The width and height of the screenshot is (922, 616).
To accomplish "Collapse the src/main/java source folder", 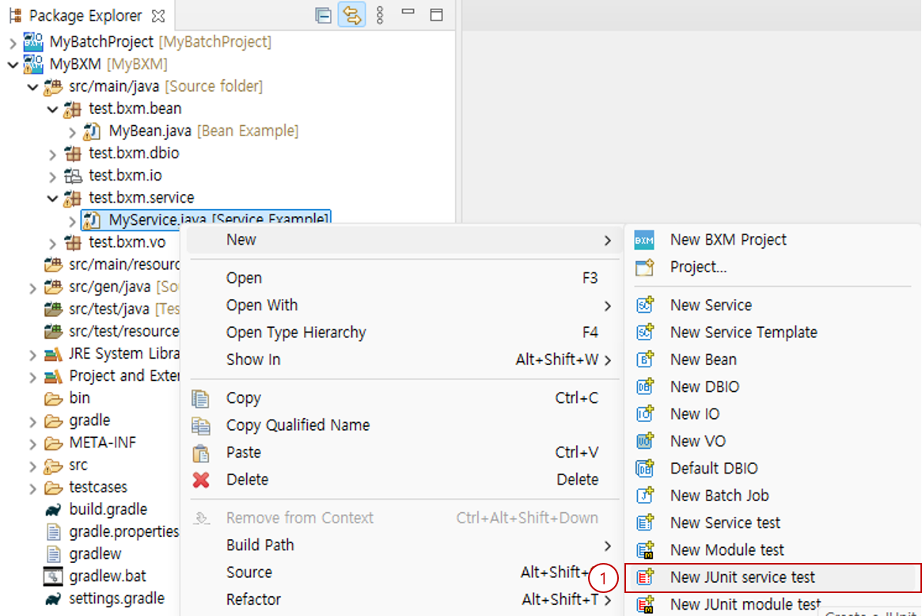I will coord(32,86).
